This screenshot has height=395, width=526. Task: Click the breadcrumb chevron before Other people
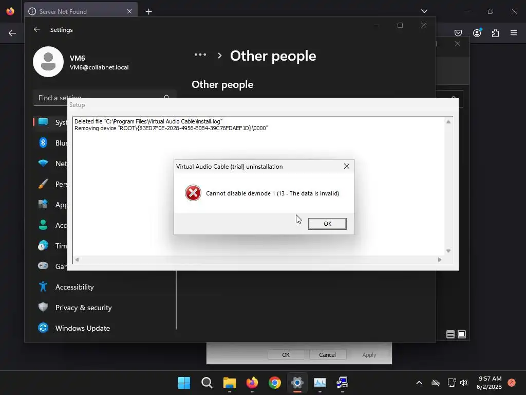(x=219, y=56)
